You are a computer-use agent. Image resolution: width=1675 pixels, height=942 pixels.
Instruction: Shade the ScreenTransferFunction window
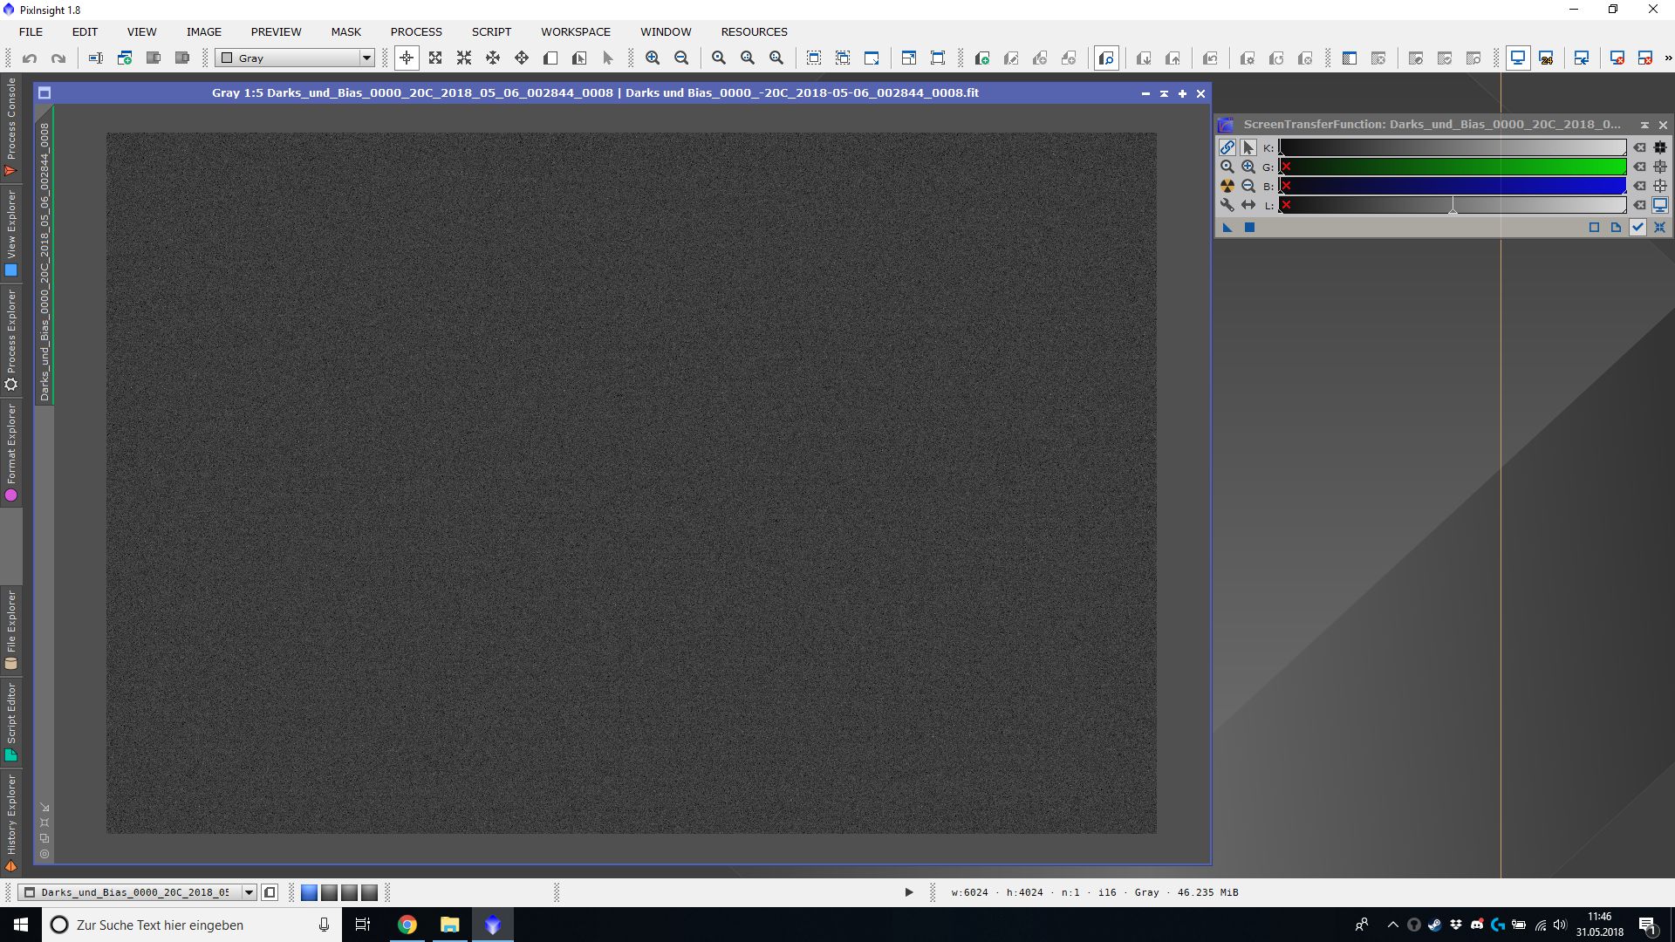(1644, 125)
